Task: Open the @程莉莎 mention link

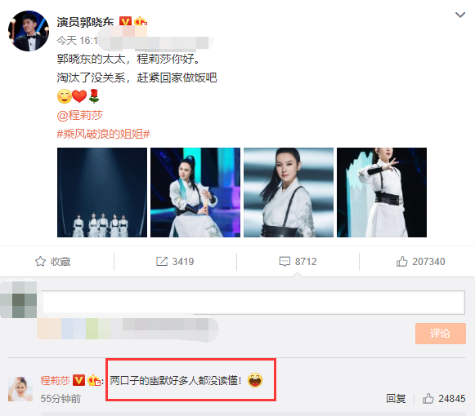Action: [x=80, y=116]
